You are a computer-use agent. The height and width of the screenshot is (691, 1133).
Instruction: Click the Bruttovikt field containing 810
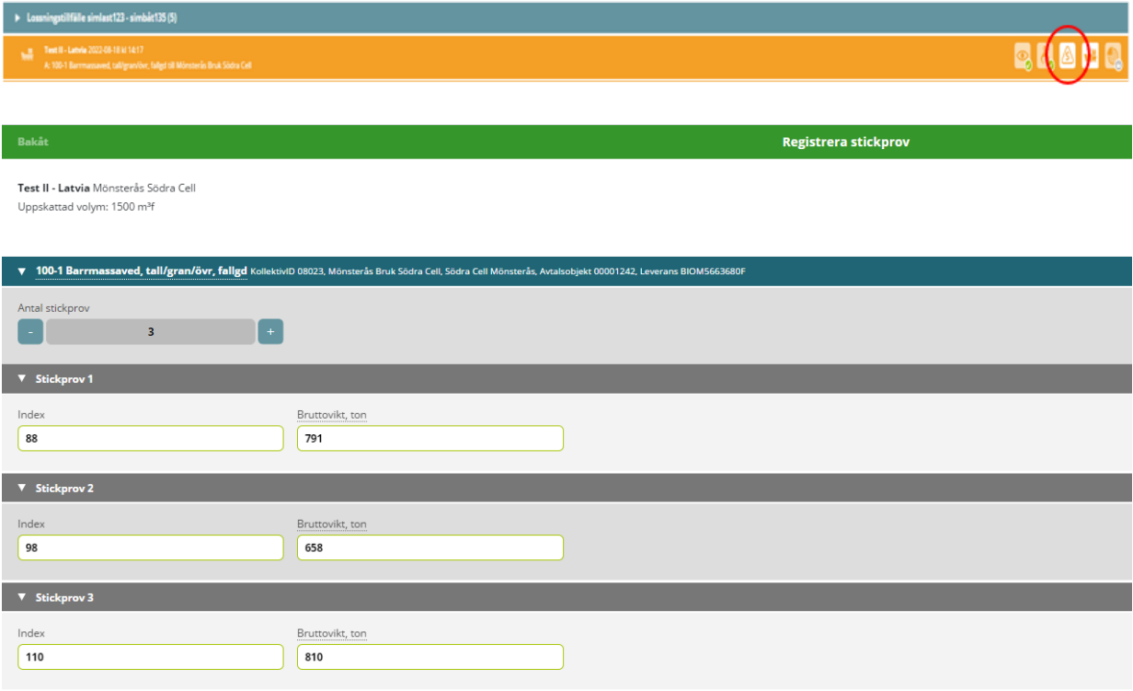pyautogui.click(x=429, y=658)
